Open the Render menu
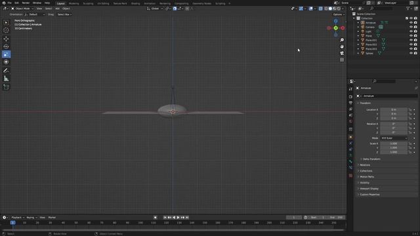Screen dimensions: 420x236 pos(26,3)
